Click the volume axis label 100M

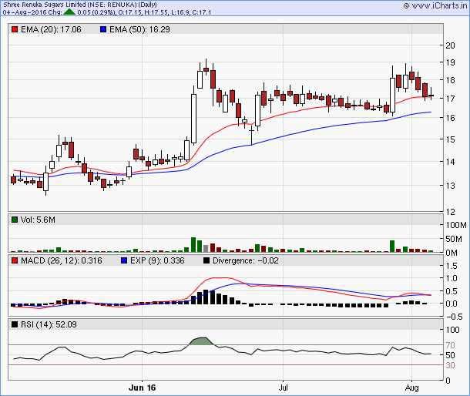(456, 225)
